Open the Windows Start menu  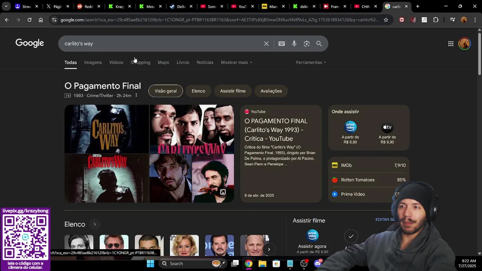(x=150, y=263)
